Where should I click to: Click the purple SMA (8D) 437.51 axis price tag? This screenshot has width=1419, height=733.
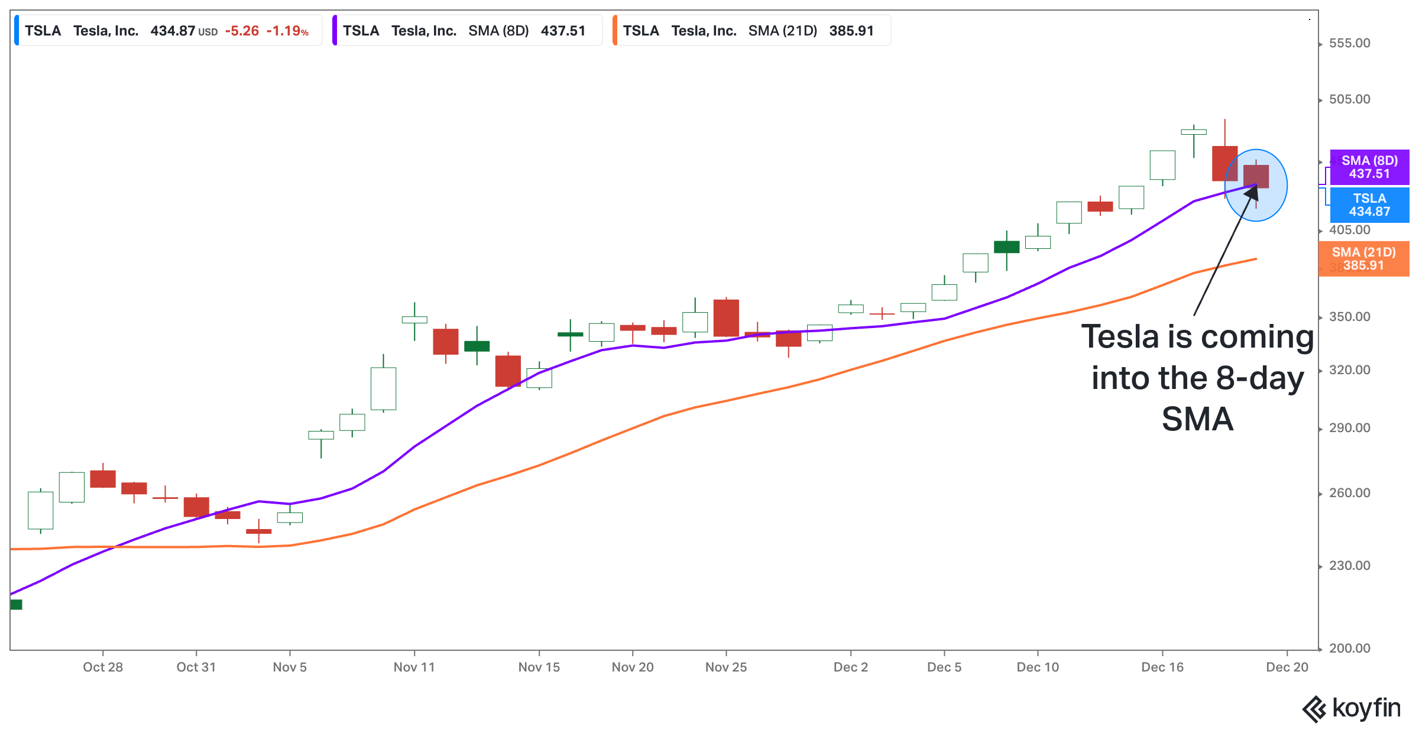click(x=1369, y=167)
